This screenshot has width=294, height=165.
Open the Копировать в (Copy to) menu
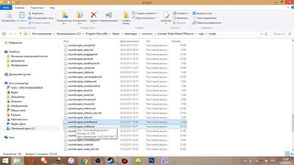[79, 18]
